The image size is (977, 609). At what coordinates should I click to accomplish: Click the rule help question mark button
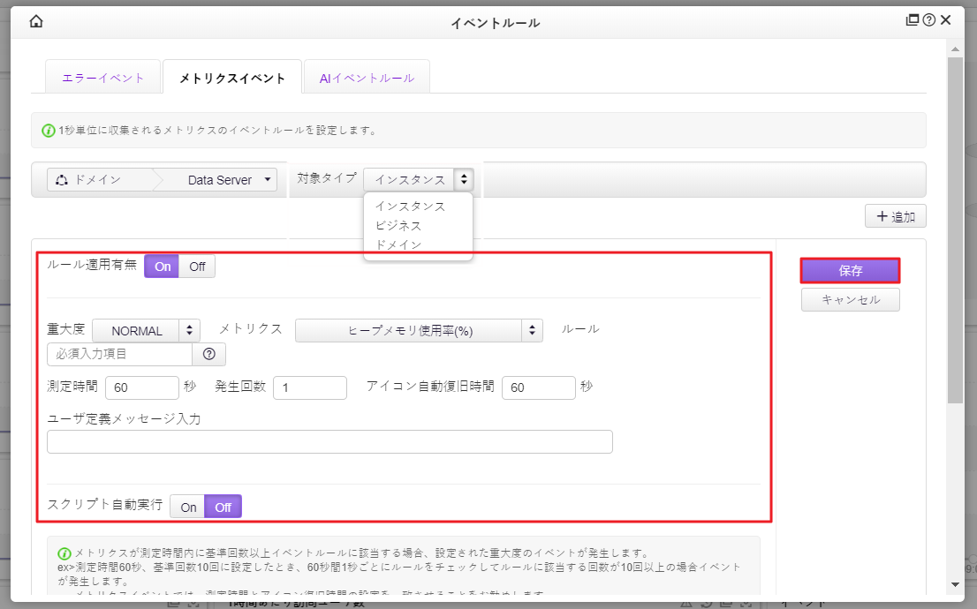[209, 354]
